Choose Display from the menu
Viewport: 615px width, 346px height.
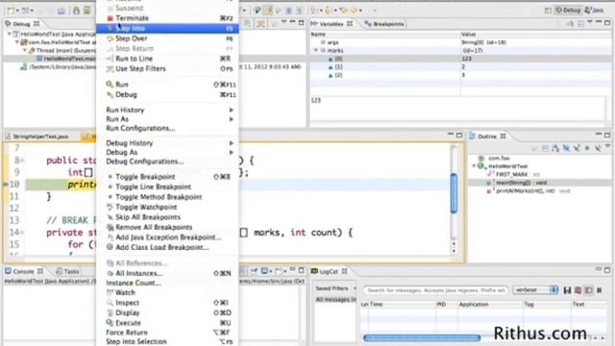(167, 312)
